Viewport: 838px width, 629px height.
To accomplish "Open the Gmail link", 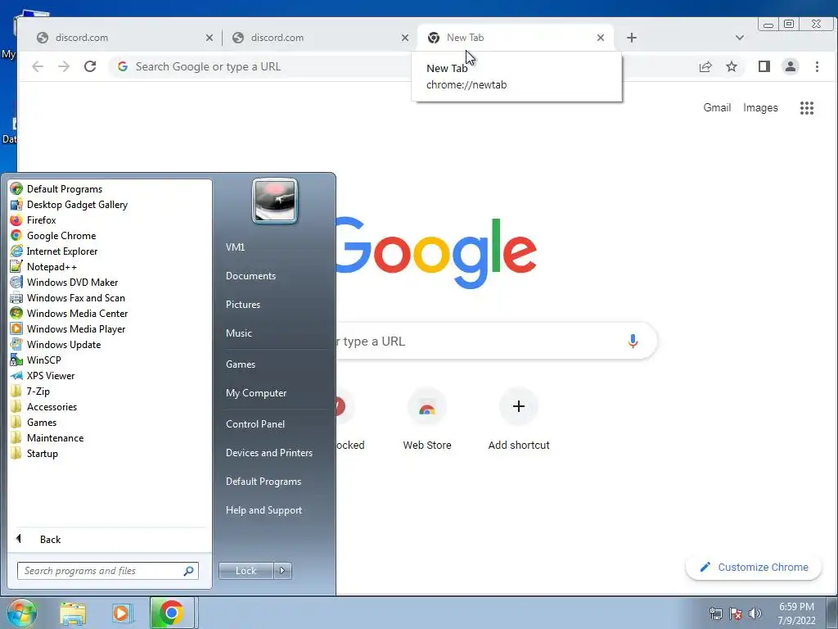I will point(717,107).
